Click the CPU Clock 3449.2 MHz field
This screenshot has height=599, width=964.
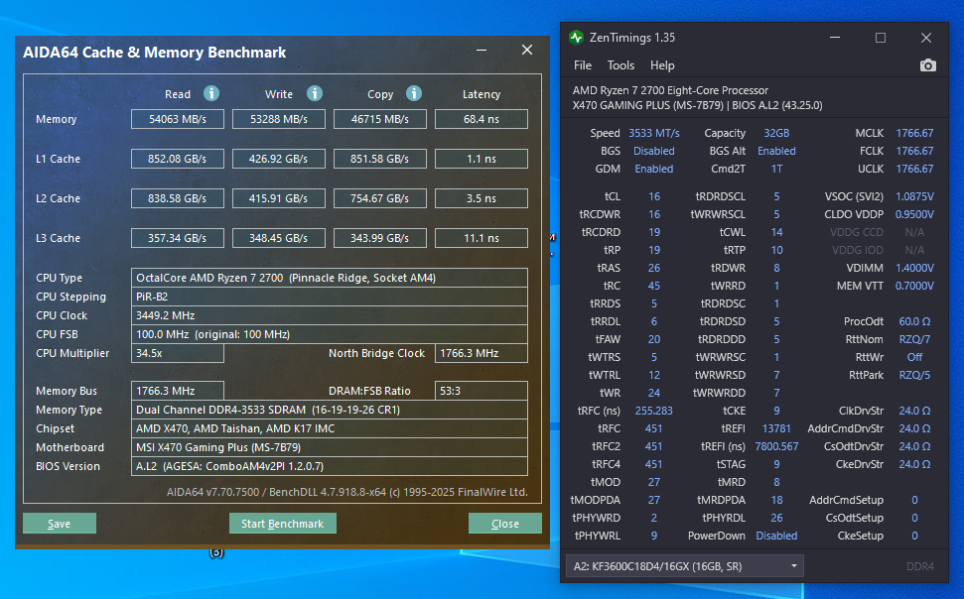point(330,315)
